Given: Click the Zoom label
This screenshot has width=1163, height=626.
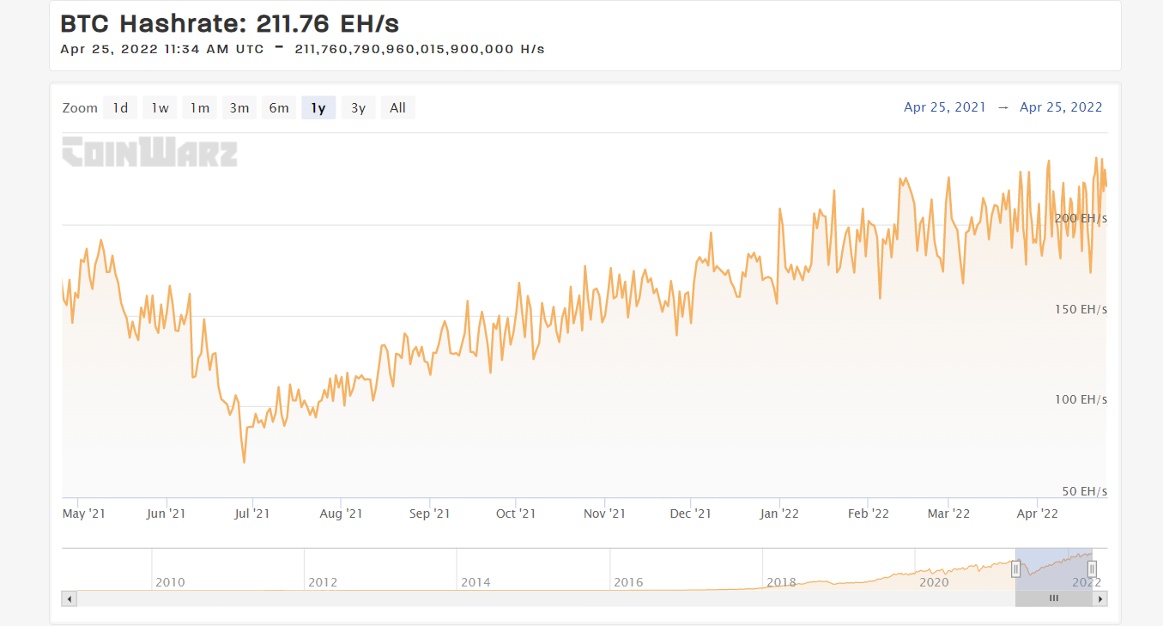Looking at the screenshot, I should [80, 108].
